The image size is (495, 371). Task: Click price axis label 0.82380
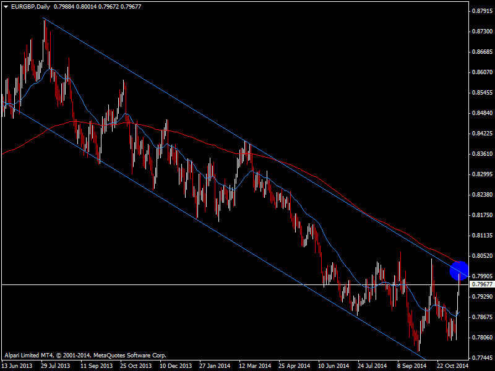tap(482, 195)
